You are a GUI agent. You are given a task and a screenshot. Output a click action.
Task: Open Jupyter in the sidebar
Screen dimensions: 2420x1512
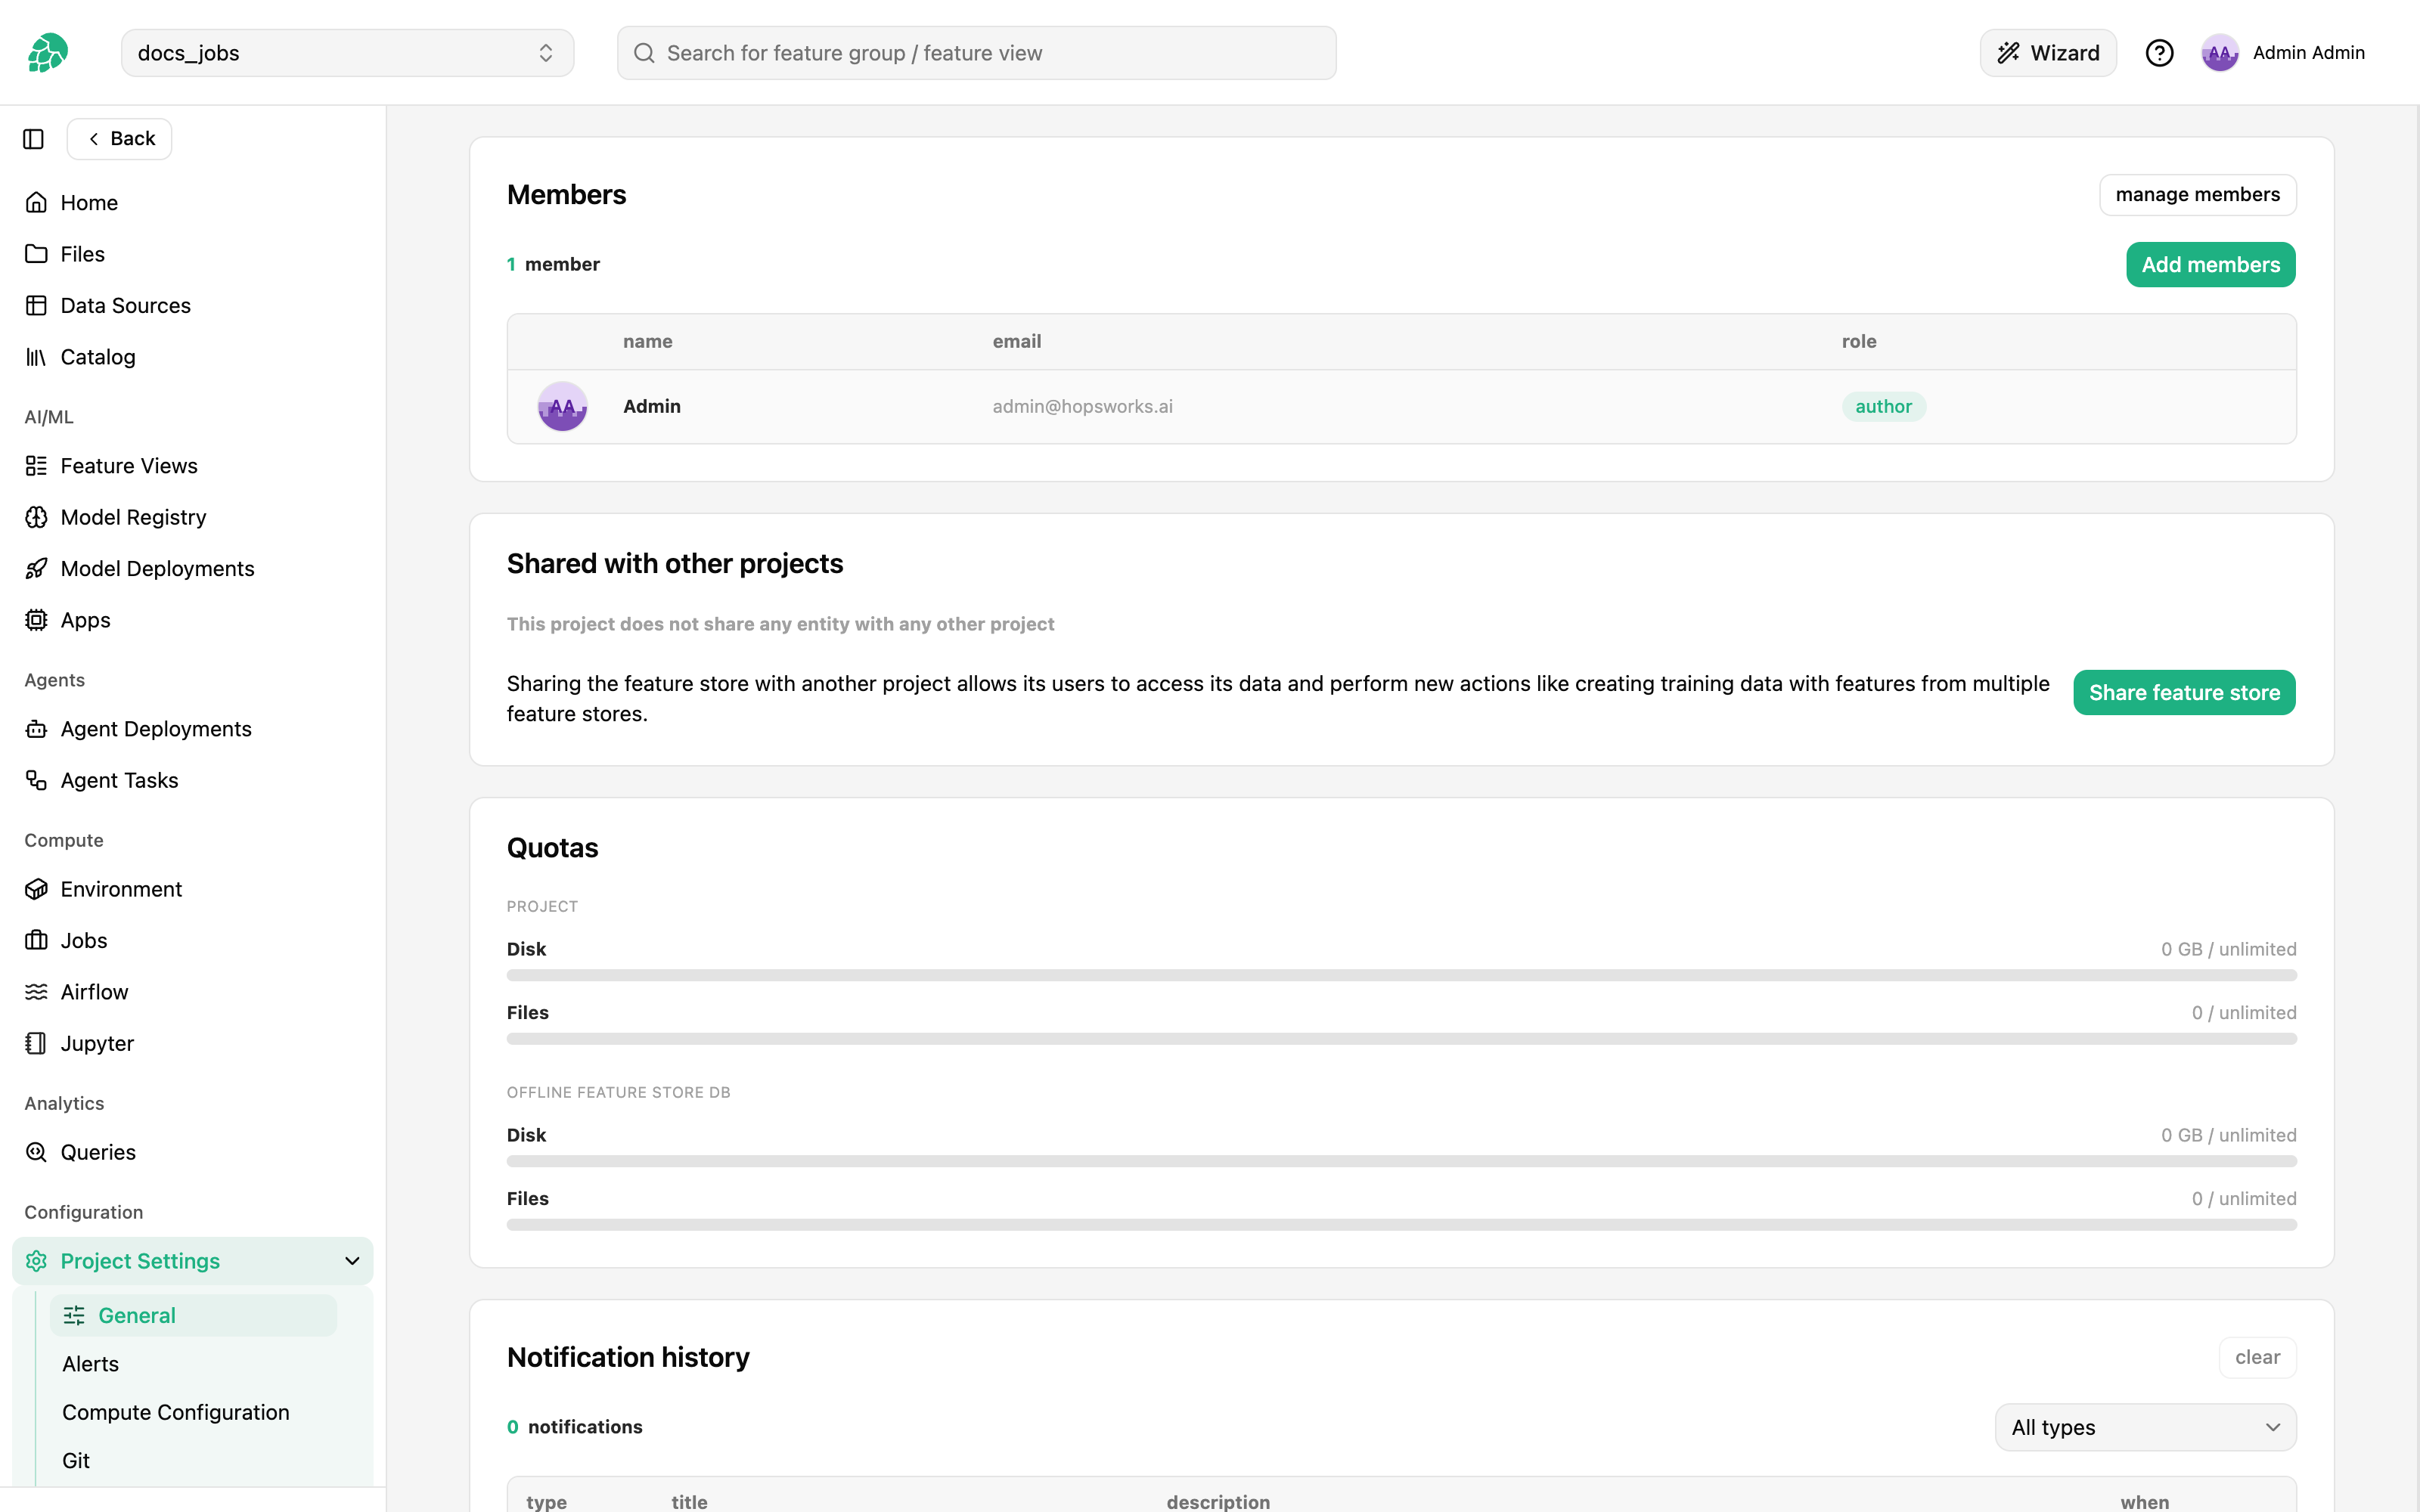click(97, 1043)
